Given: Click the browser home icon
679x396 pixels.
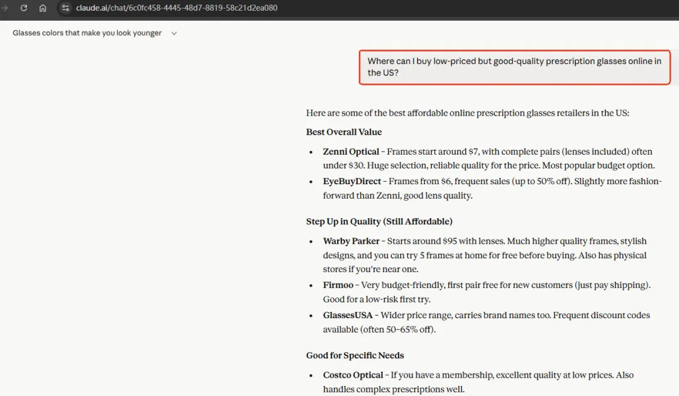Looking at the screenshot, I should [x=43, y=8].
